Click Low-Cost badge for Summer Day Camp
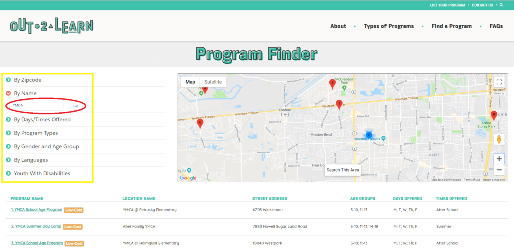 (x=73, y=227)
